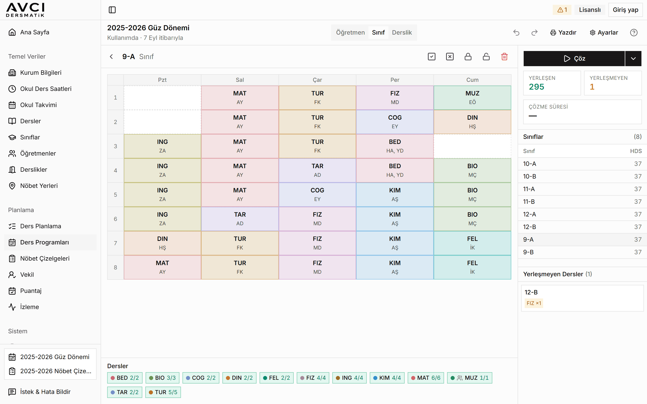Image resolution: width=647 pixels, height=404 pixels.
Task: Open 2025-2026 Nöbet Çize... item
Action: 50,371
